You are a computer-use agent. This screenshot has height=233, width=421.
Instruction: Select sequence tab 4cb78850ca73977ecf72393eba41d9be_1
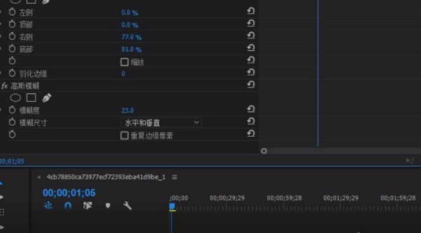tap(106, 177)
